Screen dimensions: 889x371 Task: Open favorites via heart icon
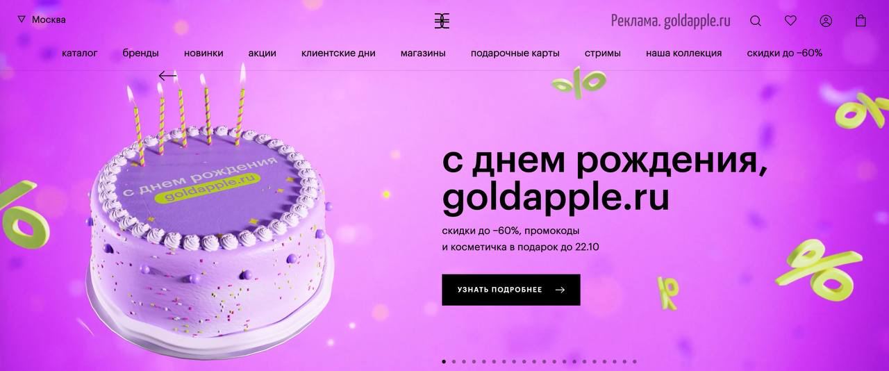pos(790,21)
